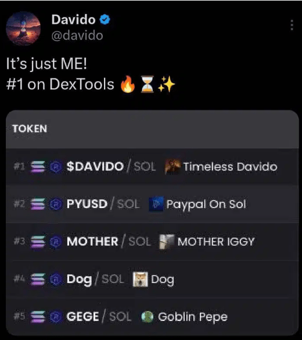Click the Raydium exchange icon beside $DAVIDO
Image resolution: width=302 pixels, height=340 pixels.
click(56, 167)
